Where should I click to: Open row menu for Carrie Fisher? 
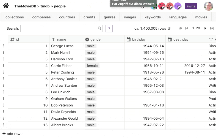click(4, 66)
